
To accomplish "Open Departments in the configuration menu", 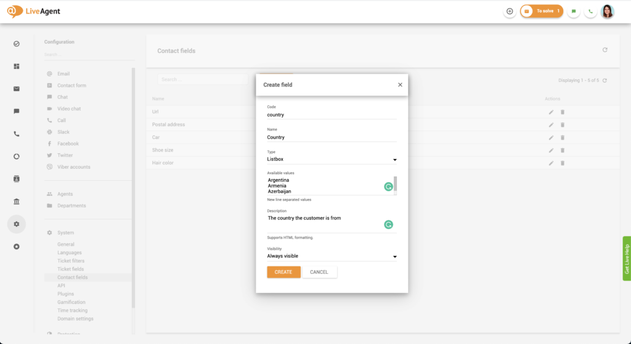I will tap(71, 206).
